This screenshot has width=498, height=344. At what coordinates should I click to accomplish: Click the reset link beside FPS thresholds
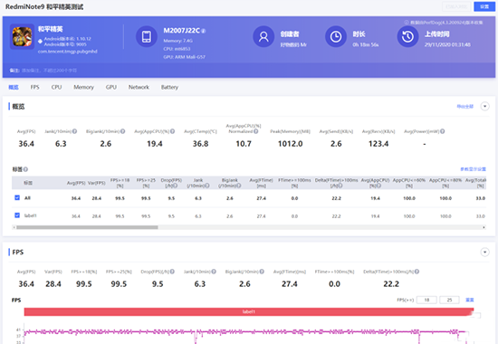(x=470, y=300)
